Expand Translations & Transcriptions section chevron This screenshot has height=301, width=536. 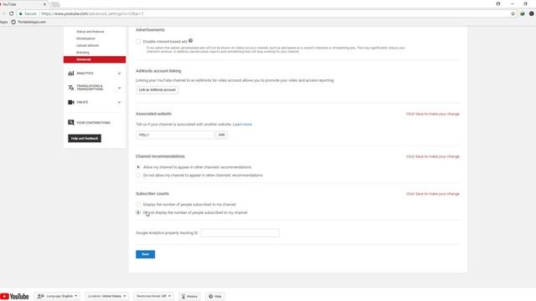[119, 88]
